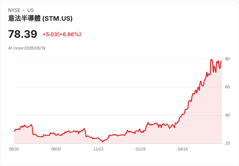Image resolution: width=239 pixels, height=166 pixels.
Task: Click the chart's lowest point near November
Action: [x=102, y=142]
